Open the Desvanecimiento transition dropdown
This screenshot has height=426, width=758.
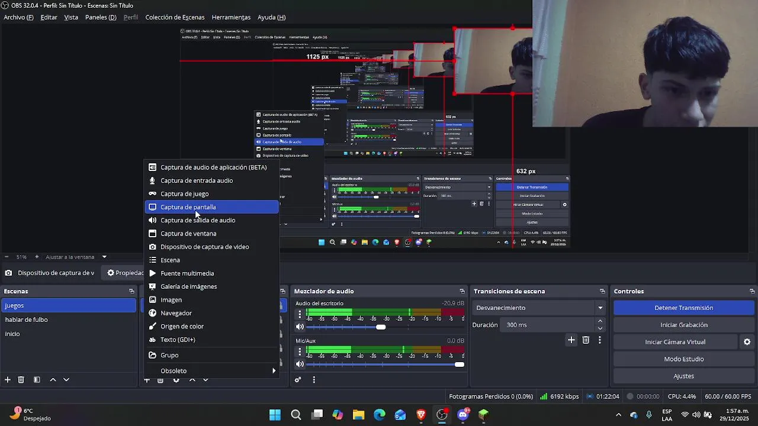pyautogui.click(x=539, y=308)
